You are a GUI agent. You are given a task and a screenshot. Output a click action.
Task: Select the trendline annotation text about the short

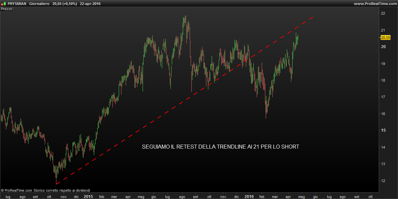220,147
